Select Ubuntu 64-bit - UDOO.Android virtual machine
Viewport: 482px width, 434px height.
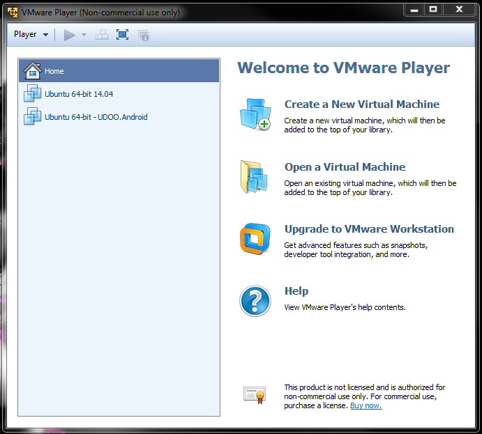pyautogui.click(x=119, y=117)
